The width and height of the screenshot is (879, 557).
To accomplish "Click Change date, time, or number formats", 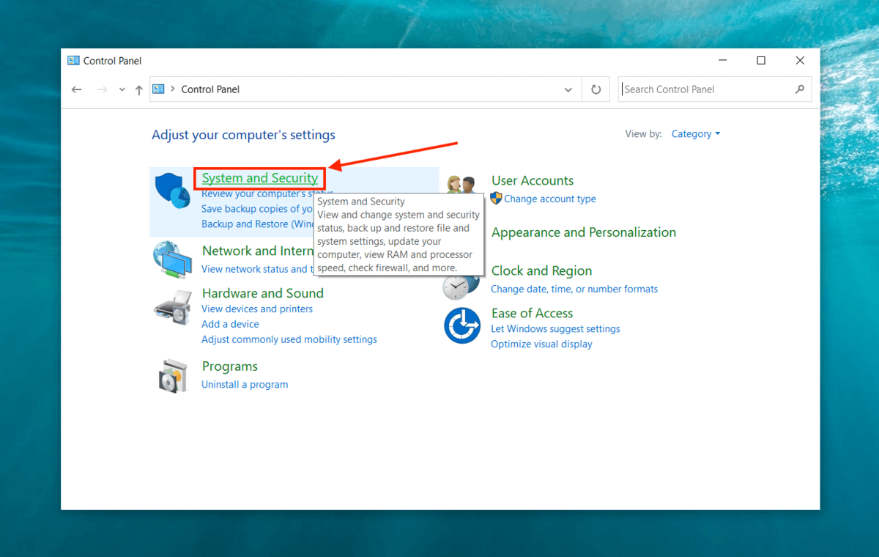I will [x=574, y=289].
